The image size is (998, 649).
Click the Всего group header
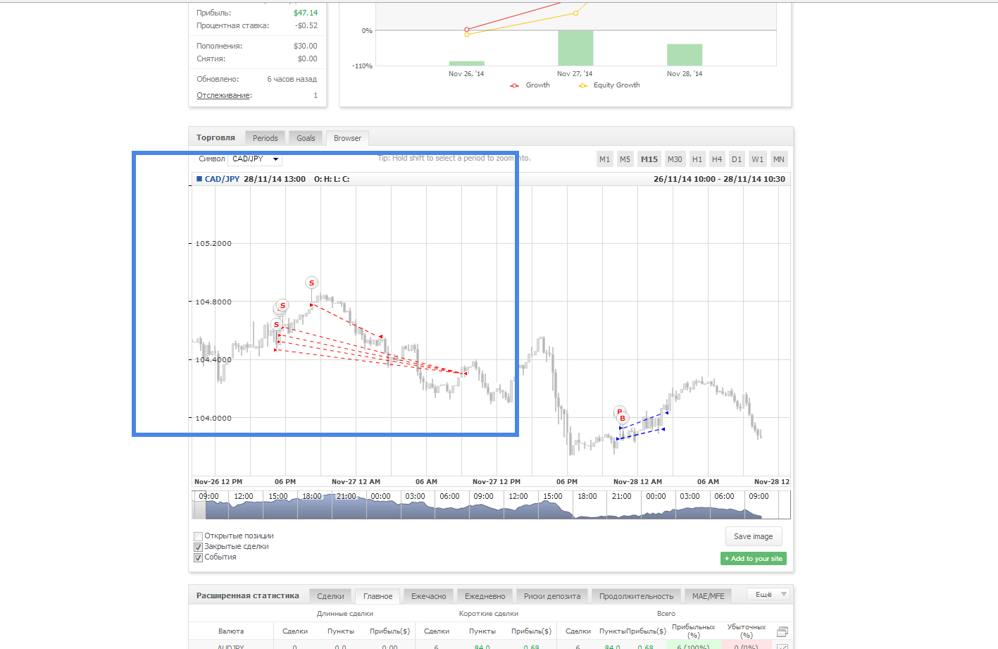point(666,614)
